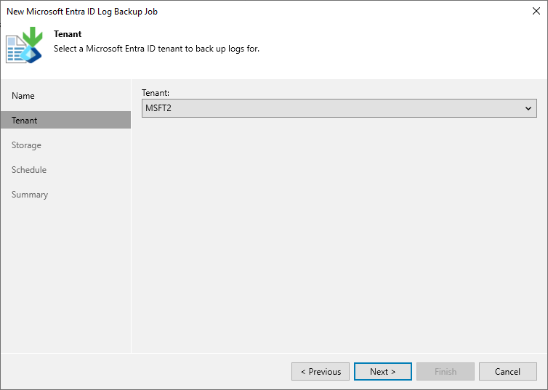
Task: Click the disabled Finish button
Action: click(446, 372)
